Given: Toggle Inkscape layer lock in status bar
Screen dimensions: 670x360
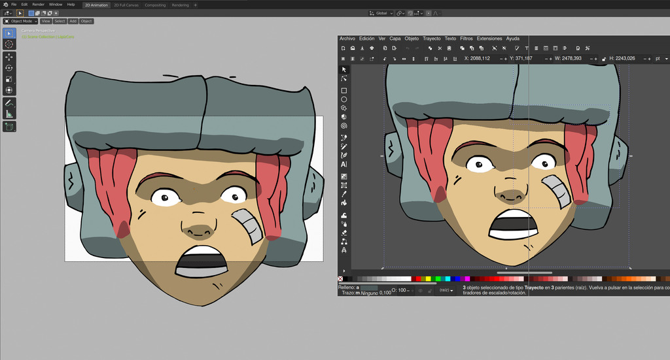Looking at the screenshot, I should (x=430, y=291).
